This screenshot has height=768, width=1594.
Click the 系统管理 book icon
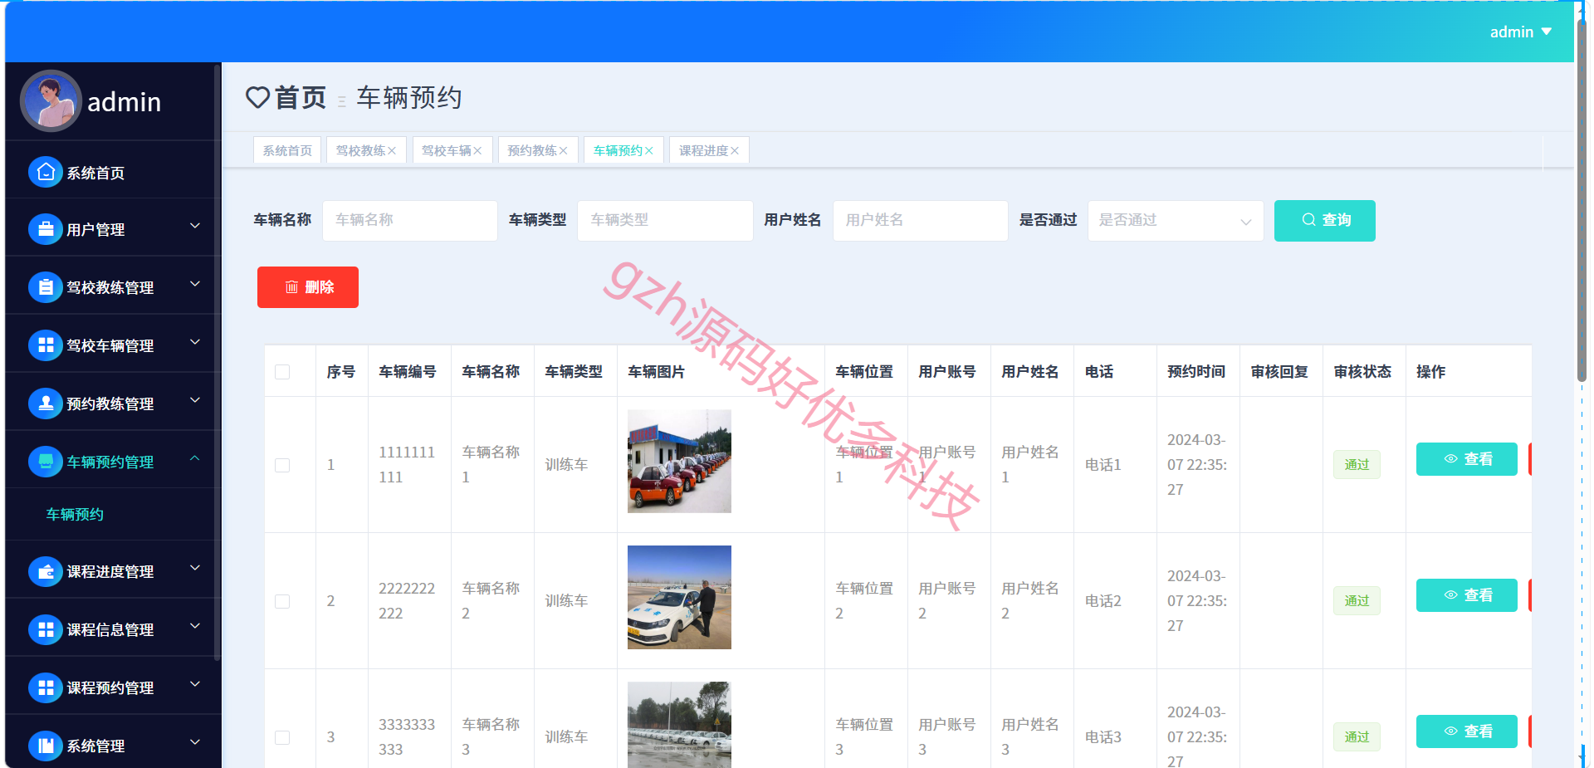coord(46,746)
